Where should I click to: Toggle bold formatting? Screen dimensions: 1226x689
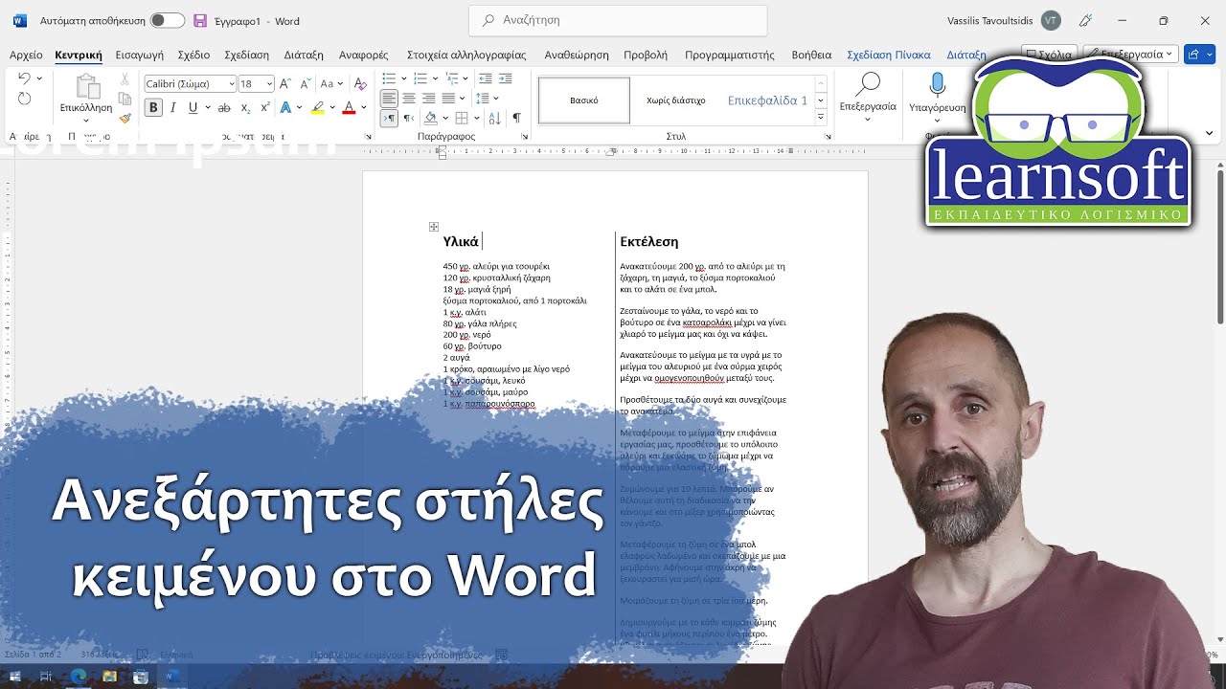point(153,108)
